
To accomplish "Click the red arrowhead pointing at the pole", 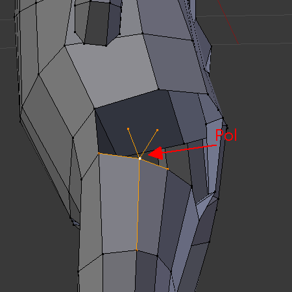I will pyautogui.click(x=156, y=153).
